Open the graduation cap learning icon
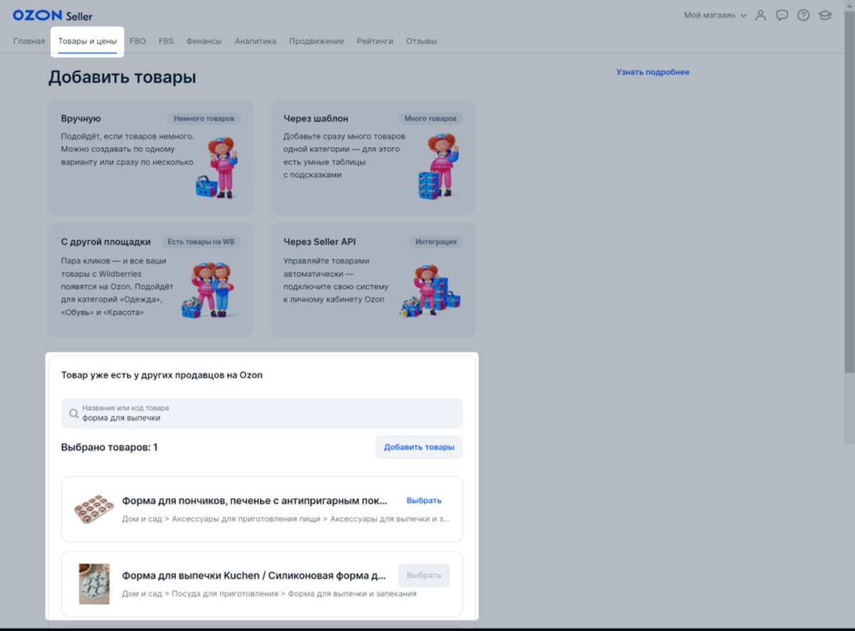 click(825, 15)
